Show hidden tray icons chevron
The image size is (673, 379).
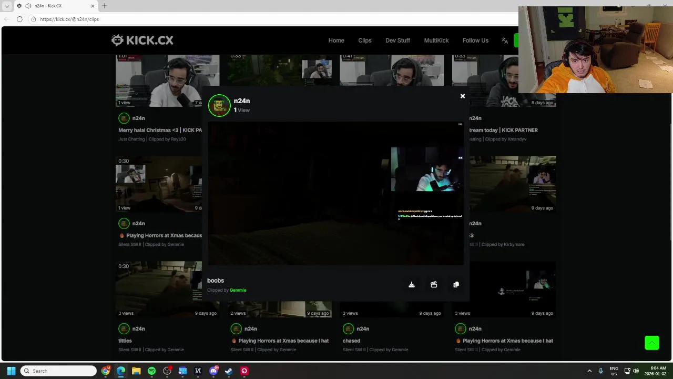tap(589, 371)
